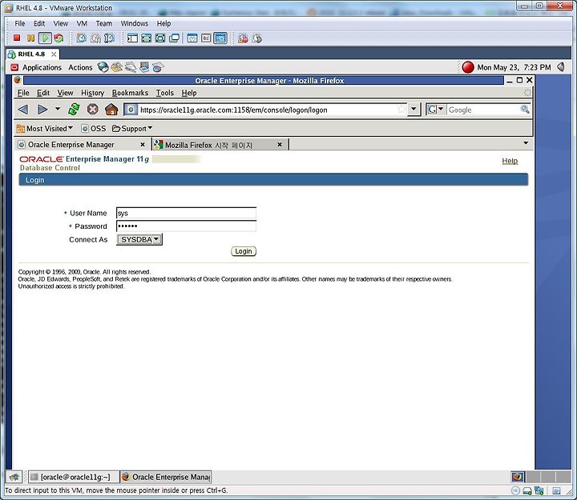This screenshot has width=577, height=500.
Task: Click the VMware take snapshot icon
Action: [x=81, y=38]
